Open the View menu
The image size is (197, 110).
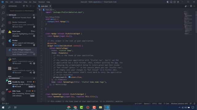[25, 2]
